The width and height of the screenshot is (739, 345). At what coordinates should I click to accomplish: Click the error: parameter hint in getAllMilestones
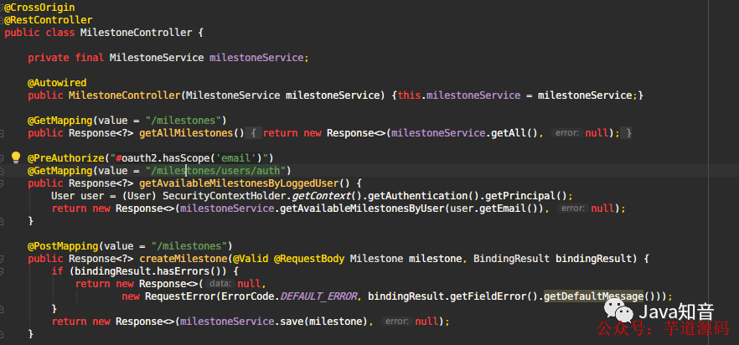click(566, 133)
